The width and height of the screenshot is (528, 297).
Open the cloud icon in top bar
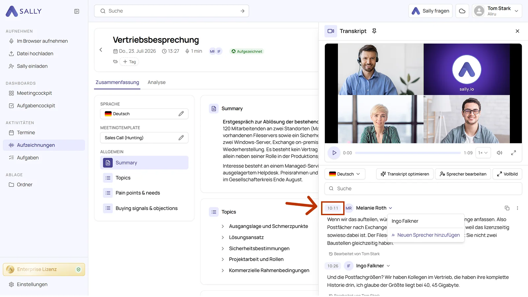tap(462, 11)
